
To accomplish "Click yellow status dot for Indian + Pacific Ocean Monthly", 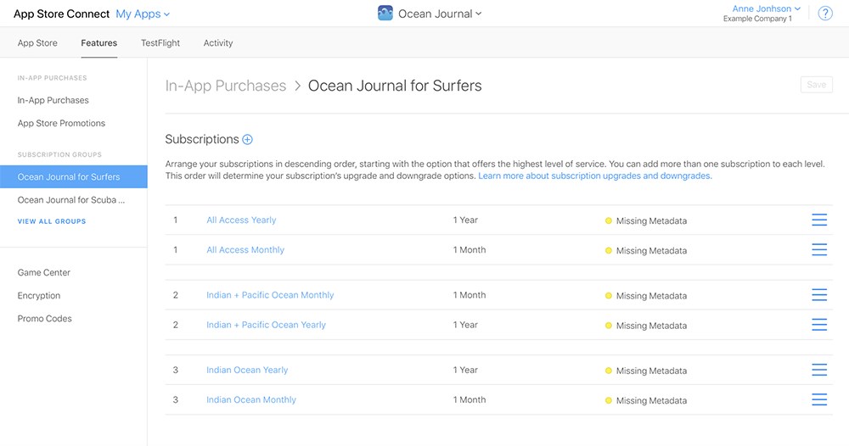I will [609, 296].
